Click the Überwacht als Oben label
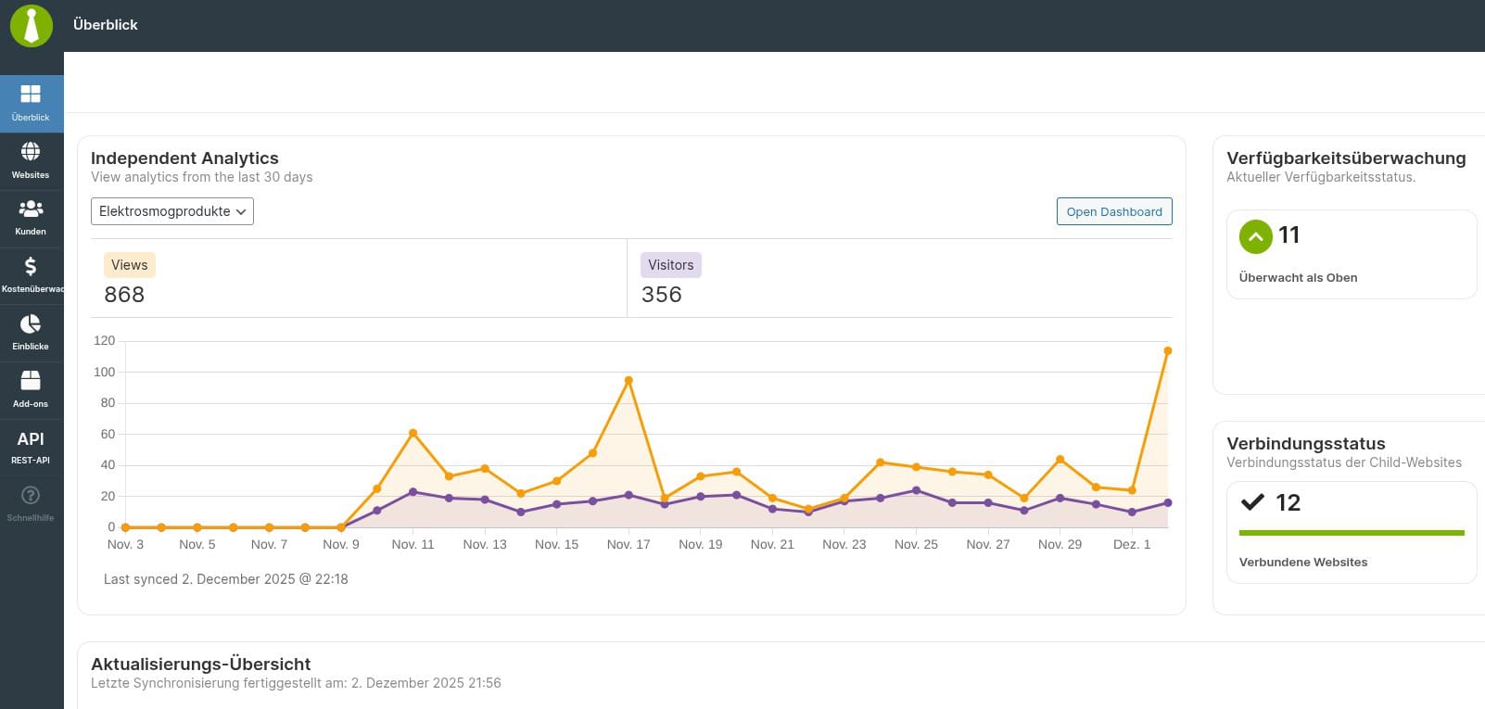Viewport: 1485px width, 709px height. pyautogui.click(x=1298, y=277)
